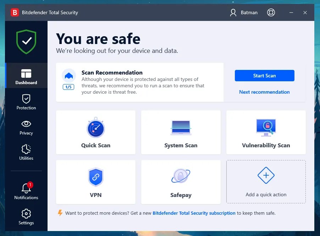Open support via the headset icon
The width and height of the screenshot is (320, 236).
(271, 12)
